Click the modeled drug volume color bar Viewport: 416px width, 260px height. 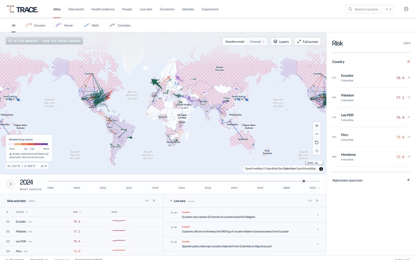pyautogui.click(x=28, y=144)
